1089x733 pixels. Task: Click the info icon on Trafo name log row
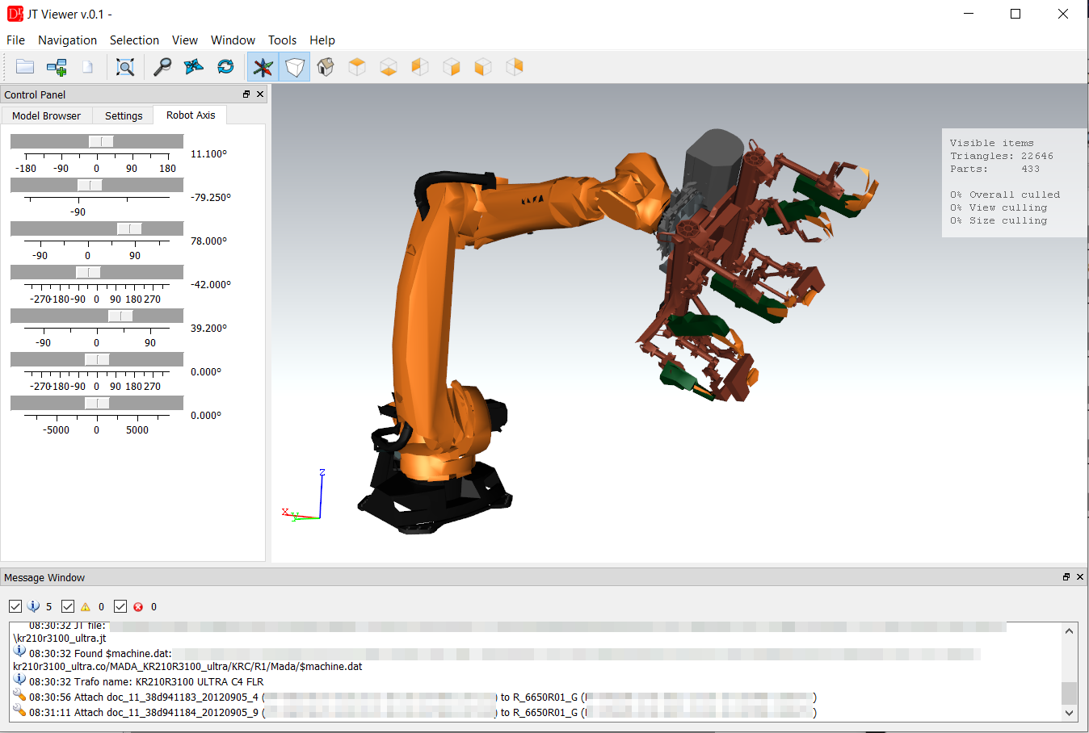pyautogui.click(x=19, y=681)
